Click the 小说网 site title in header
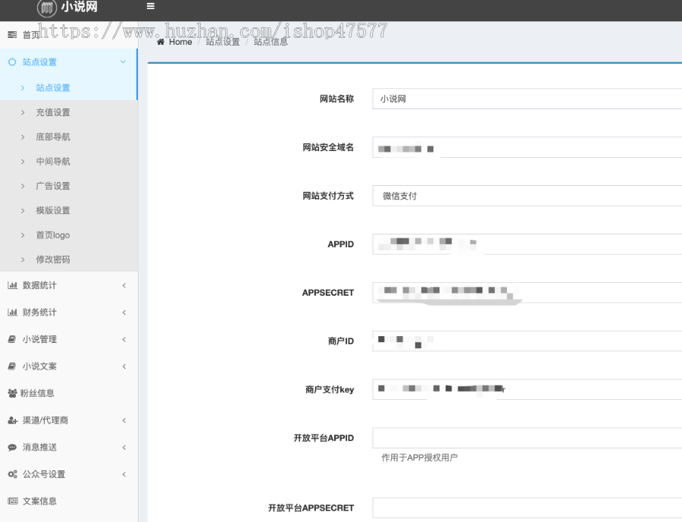Screen dimensions: 682x522 79,7
